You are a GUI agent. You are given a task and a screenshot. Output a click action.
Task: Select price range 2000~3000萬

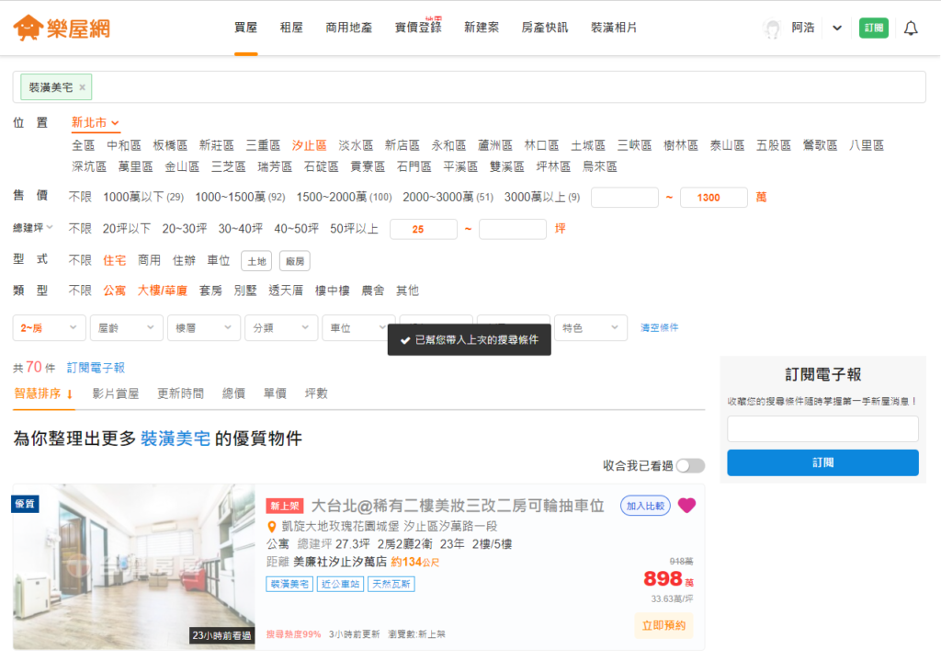point(448,198)
